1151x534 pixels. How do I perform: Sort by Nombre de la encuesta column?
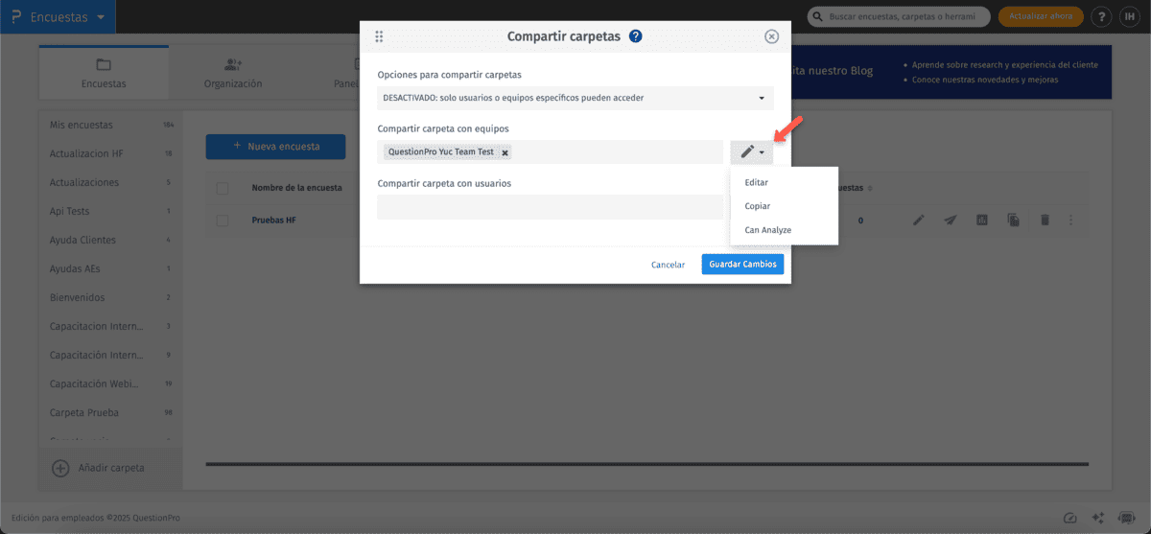point(297,188)
